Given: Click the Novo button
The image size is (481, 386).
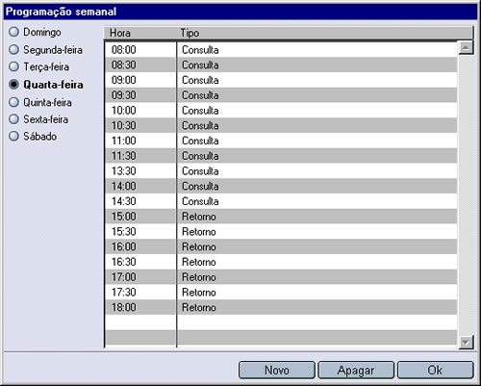Looking at the screenshot, I should coord(277,370).
